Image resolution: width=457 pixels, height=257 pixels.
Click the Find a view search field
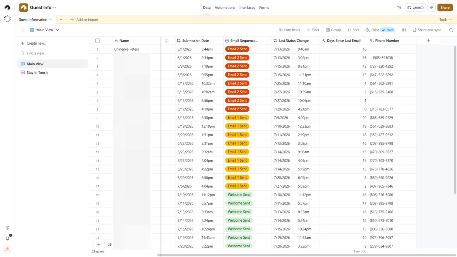click(x=53, y=53)
